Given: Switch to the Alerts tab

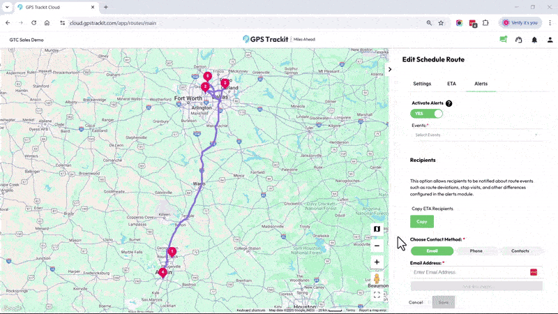Looking at the screenshot, I should pos(481,84).
